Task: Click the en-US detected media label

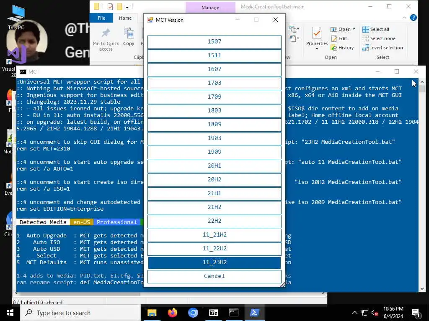Action: tap(82, 222)
